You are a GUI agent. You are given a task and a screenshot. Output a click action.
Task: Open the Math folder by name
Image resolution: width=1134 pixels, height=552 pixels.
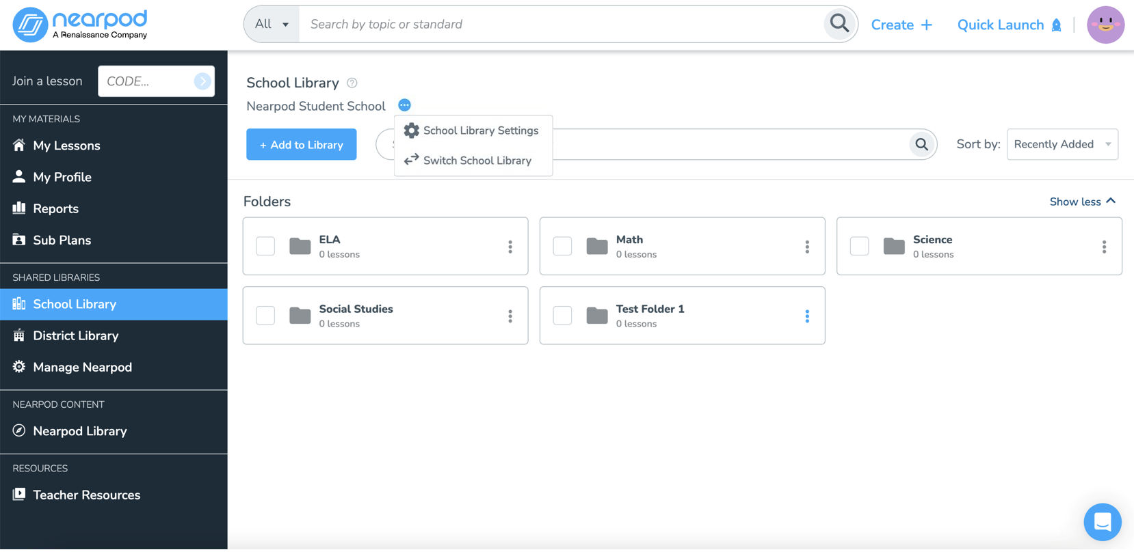629,240
